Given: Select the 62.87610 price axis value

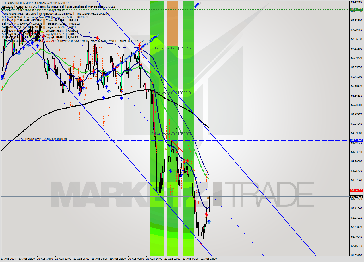Looking at the screenshot, I should pyautogui.click(x=356, y=218).
